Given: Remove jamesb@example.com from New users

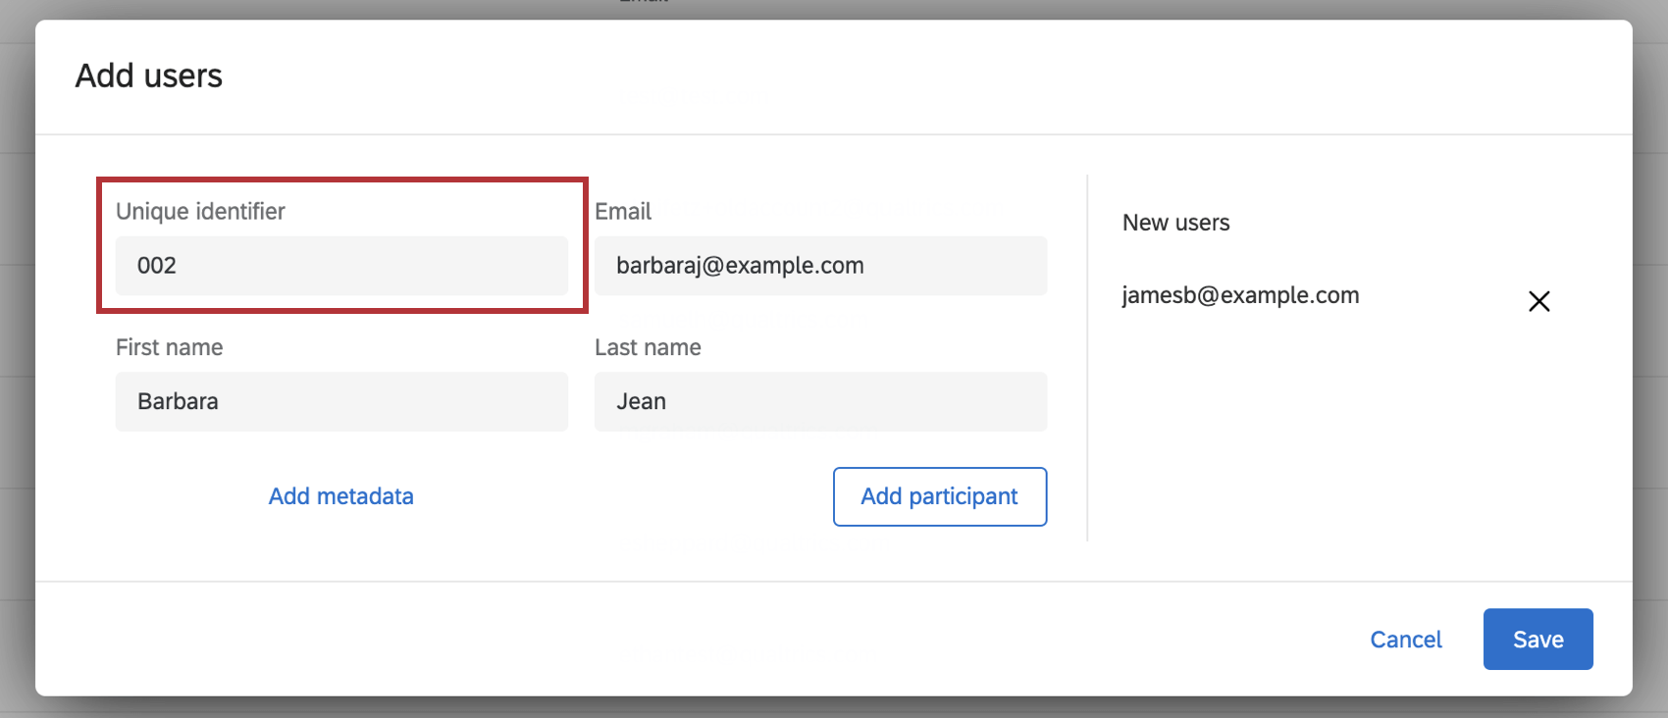Looking at the screenshot, I should (1538, 301).
